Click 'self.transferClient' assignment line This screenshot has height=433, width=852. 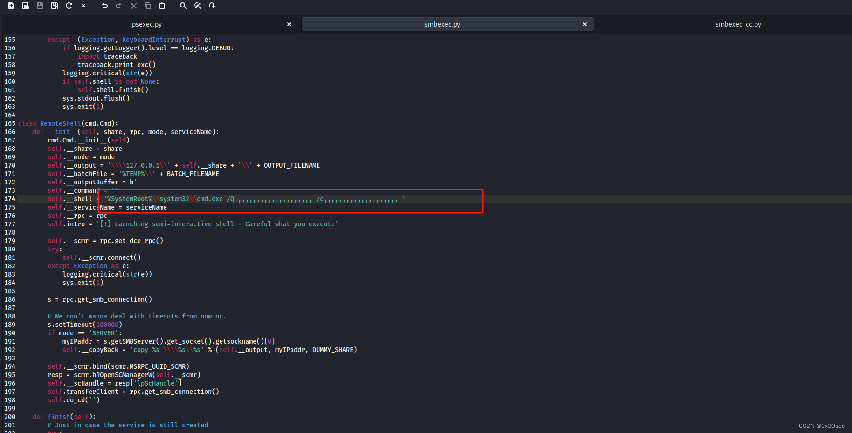point(133,392)
